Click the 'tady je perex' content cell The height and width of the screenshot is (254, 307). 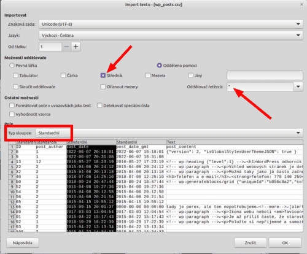point(235,207)
